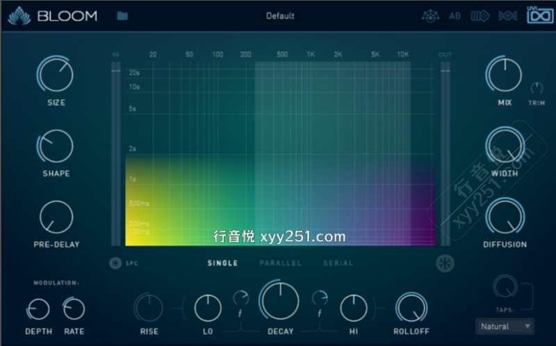Viewport: 556px width, 346px height.
Task: Click the RISE knob
Action: [x=149, y=308]
